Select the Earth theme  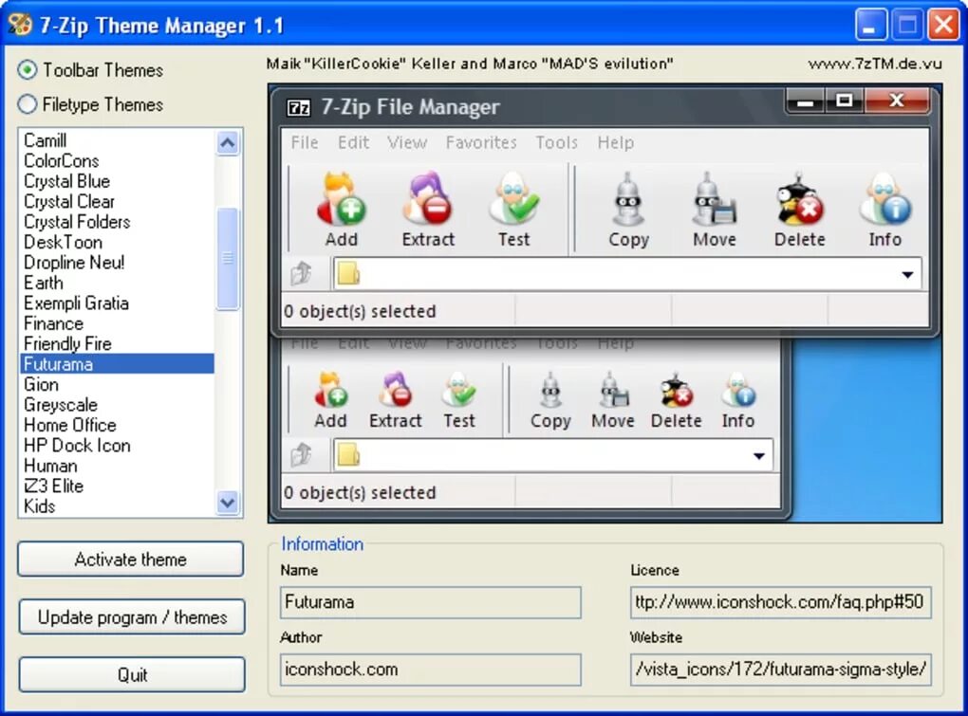click(118, 283)
